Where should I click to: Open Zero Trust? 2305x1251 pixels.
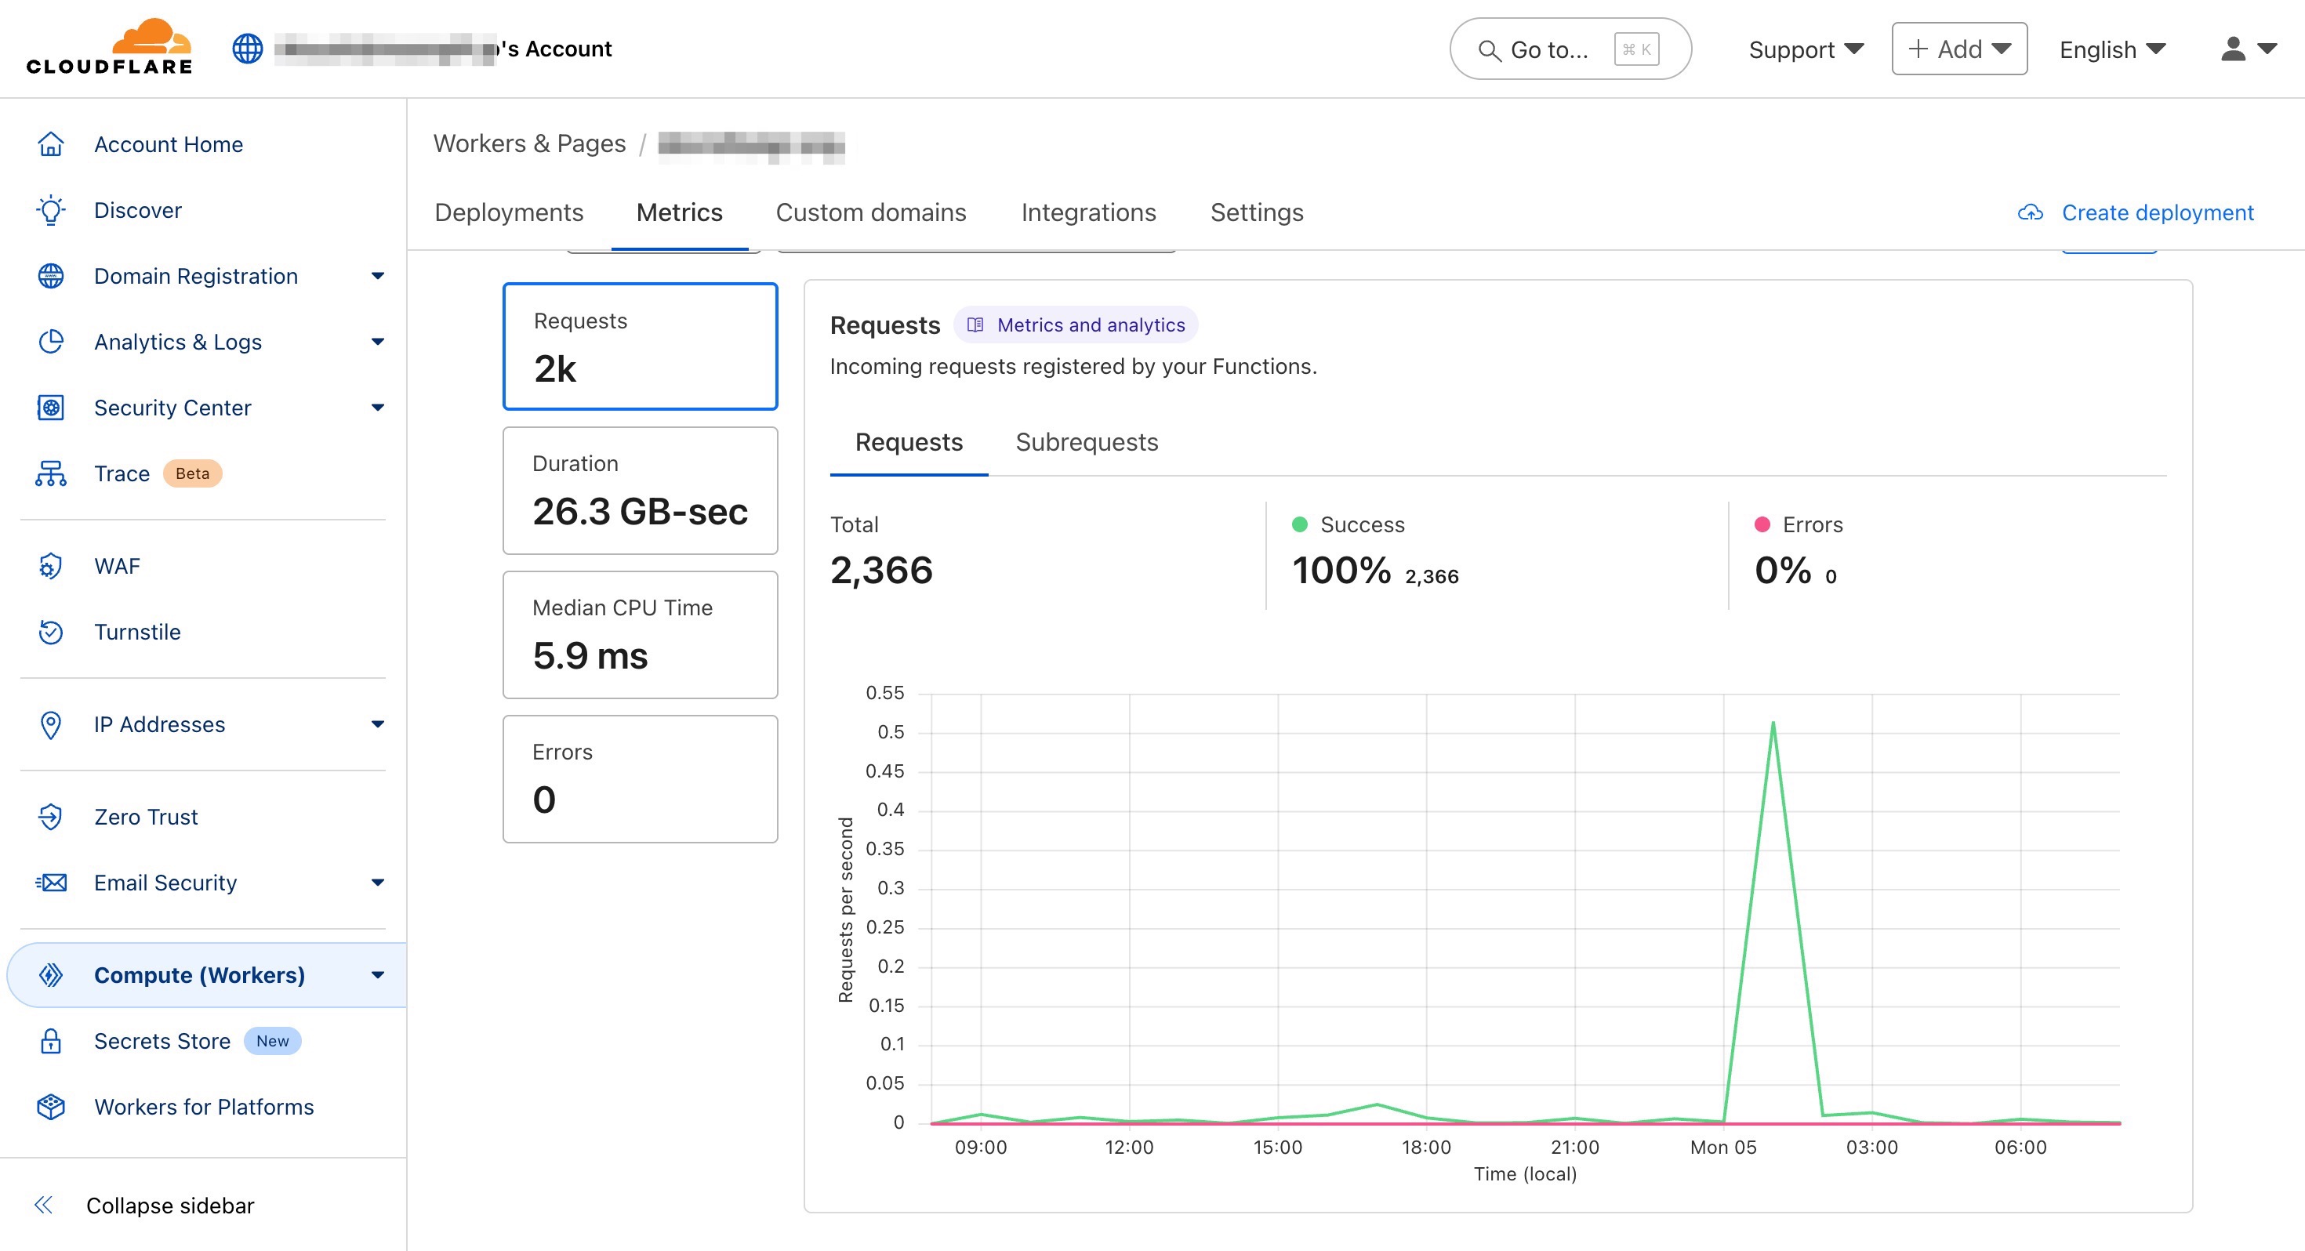click(x=145, y=816)
